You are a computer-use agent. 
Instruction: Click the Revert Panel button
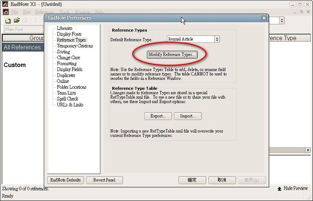(x=104, y=180)
